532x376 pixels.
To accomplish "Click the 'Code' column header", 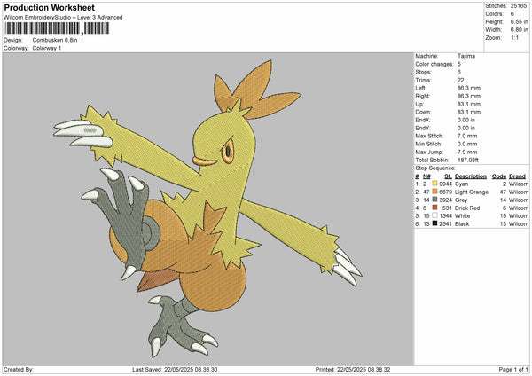I will (x=499, y=176).
